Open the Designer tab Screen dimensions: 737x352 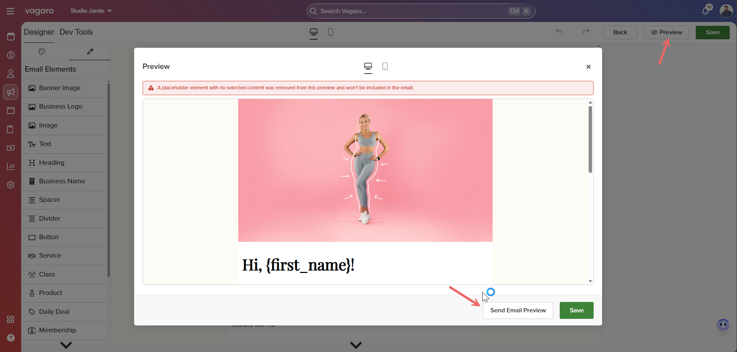click(x=39, y=32)
